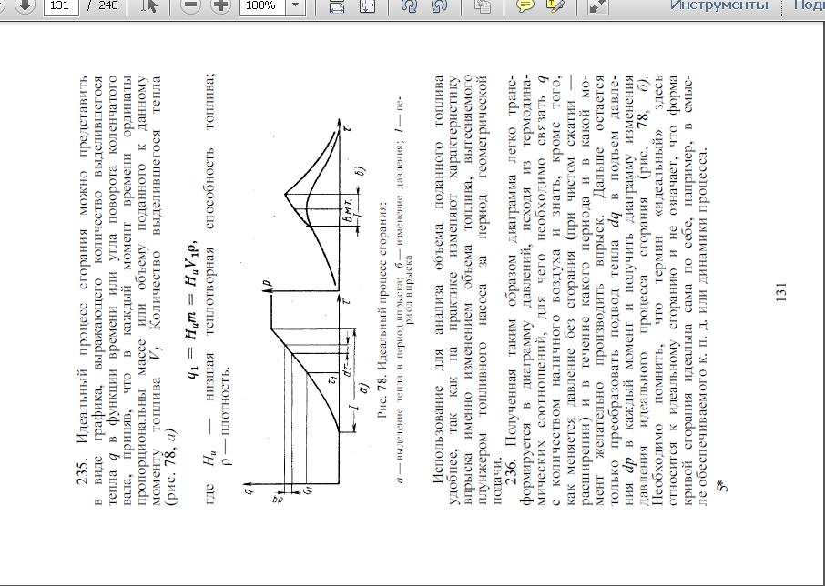Add a sticky note comment

525,5
